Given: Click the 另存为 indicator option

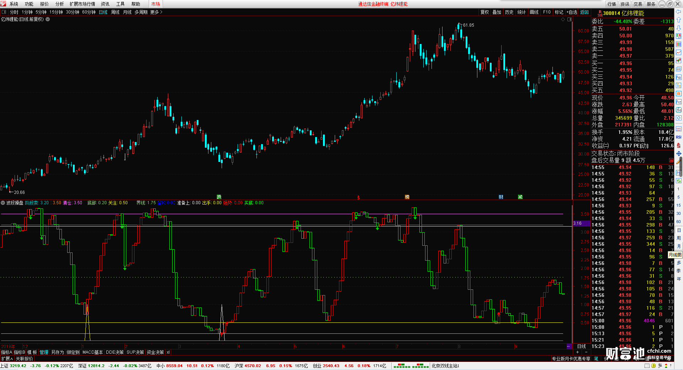Looking at the screenshot, I should click(x=58, y=352).
